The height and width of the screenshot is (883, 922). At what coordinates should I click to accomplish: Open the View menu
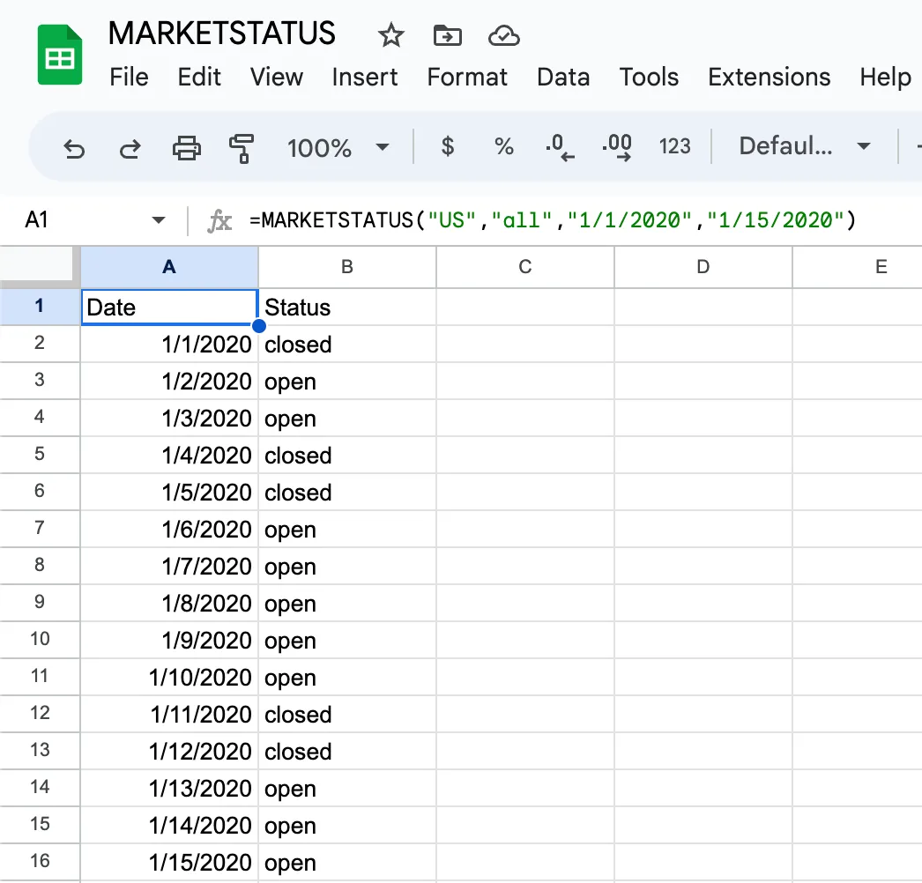point(277,77)
